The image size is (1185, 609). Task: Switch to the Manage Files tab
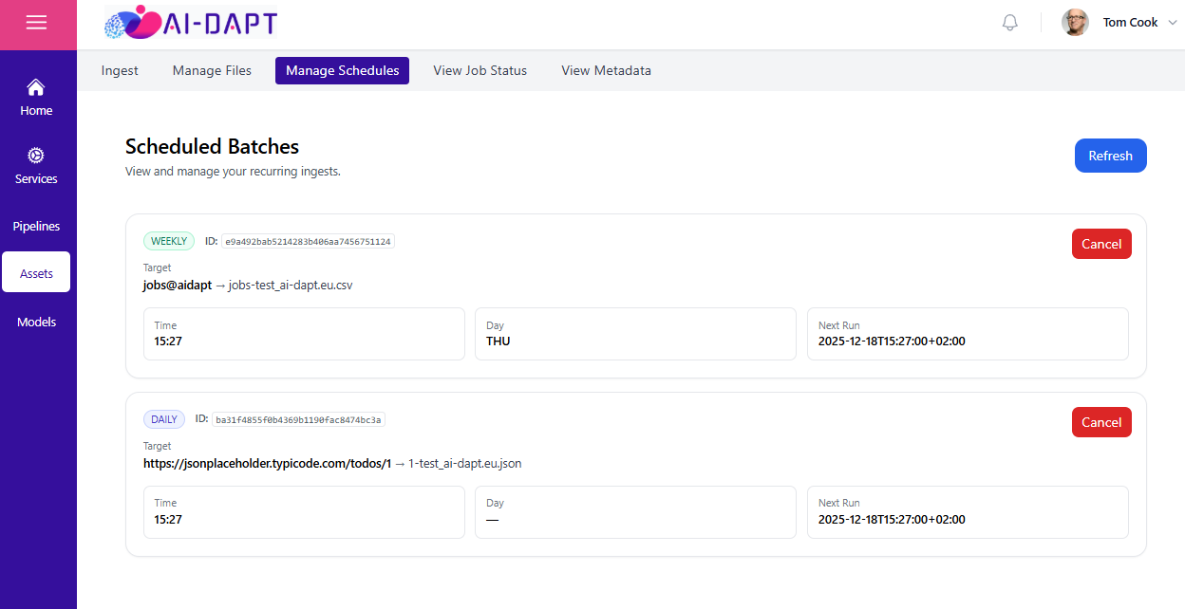tap(212, 71)
